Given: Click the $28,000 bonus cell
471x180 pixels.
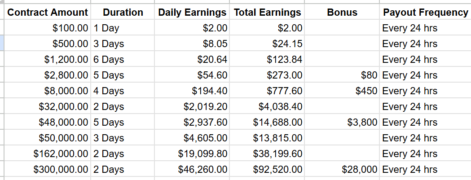Looking at the screenshot, I should click(x=342, y=169).
